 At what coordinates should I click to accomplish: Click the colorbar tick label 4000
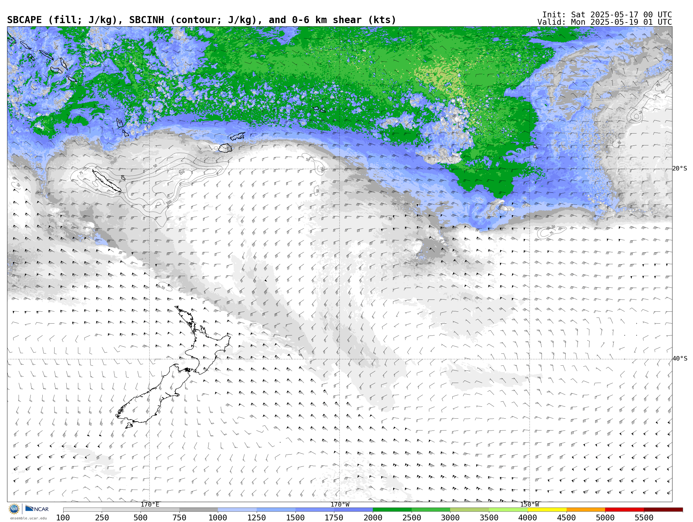click(528, 518)
